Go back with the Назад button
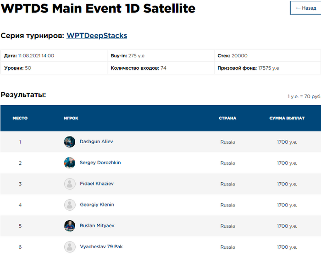 tap(306, 8)
